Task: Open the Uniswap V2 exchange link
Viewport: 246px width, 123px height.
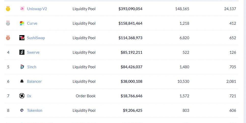Action: pyautogui.click(x=37, y=9)
